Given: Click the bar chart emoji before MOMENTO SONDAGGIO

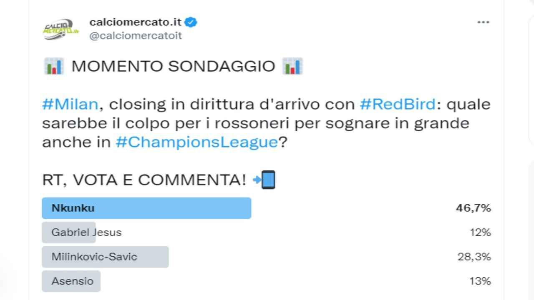Looking at the screenshot, I should [53, 66].
